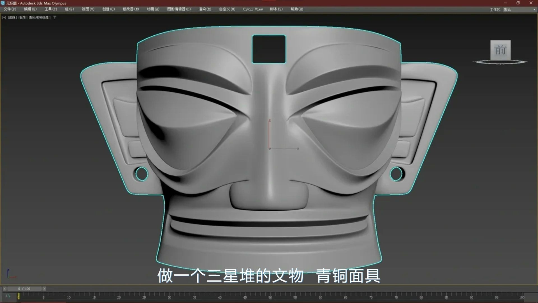The height and width of the screenshot is (303, 538).
Task: Click the viewport filter funnel icon
Action: click(x=55, y=17)
